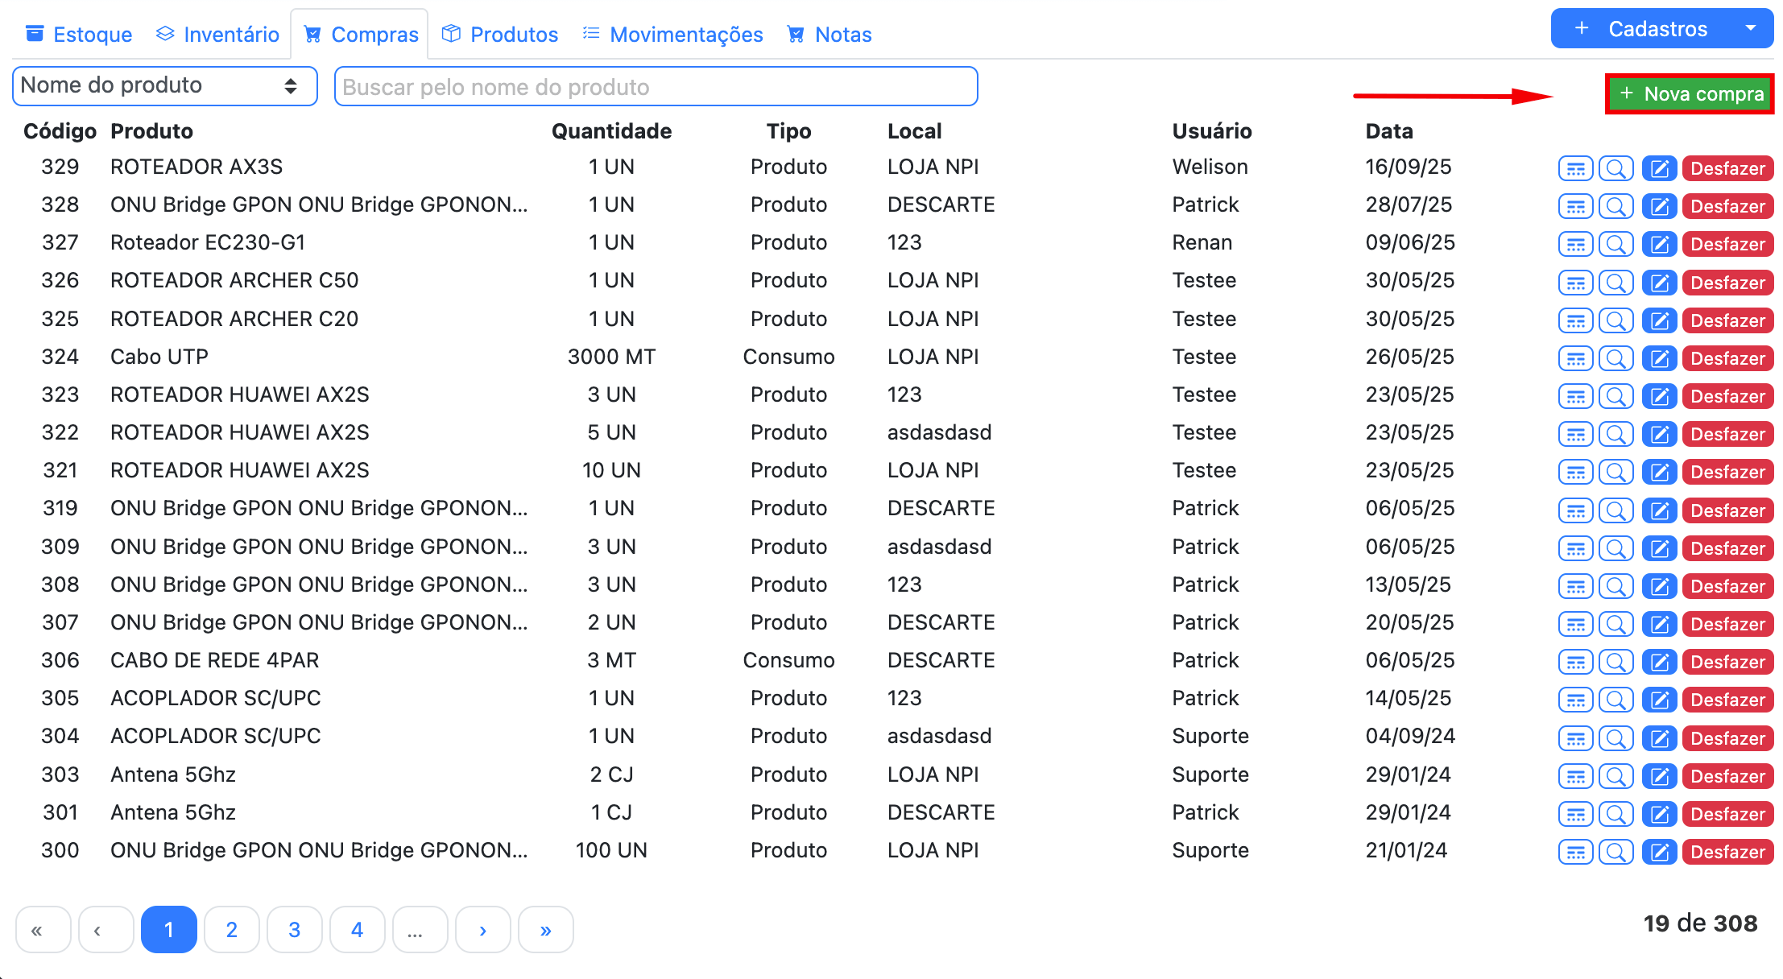This screenshot has width=1783, height=979.
Task: Click the list icon beside Movimentações
Action: 590,34
